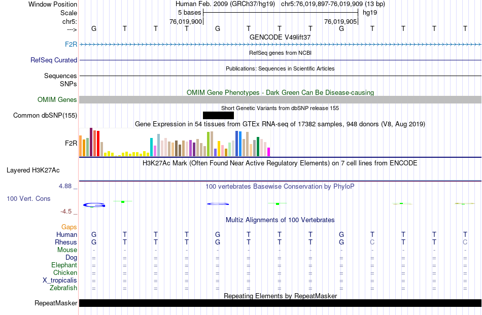This screenshot has width=482, height=315.
Task: Click Multiz Alignments of 100 Vertebrates title
Action: point(280,220)
